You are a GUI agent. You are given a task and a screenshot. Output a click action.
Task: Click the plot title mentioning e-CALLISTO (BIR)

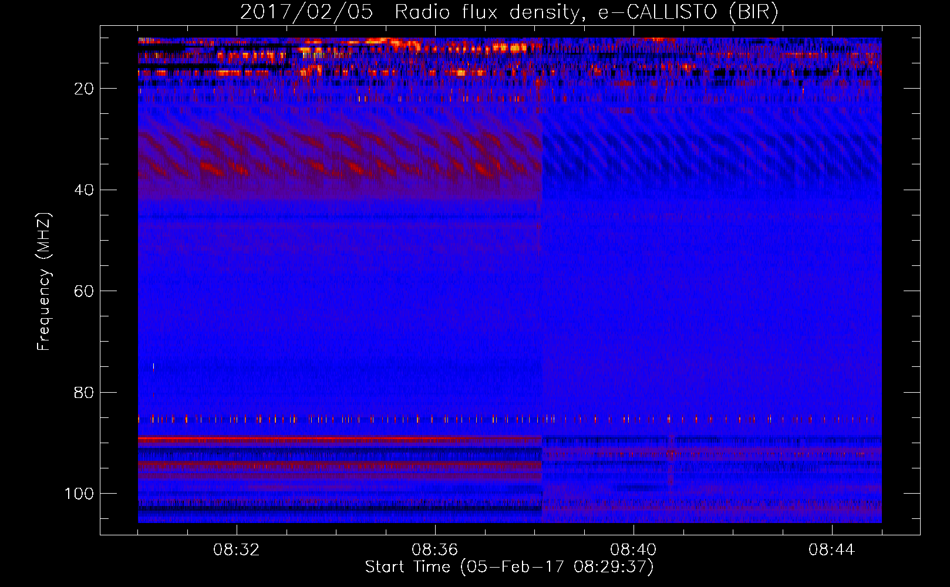509,12
